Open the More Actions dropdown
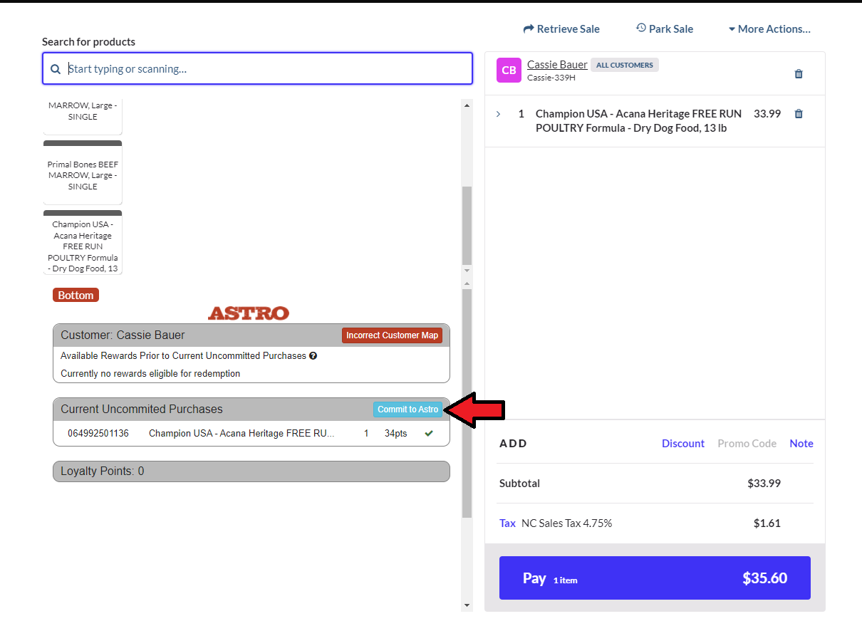Screen dimensions: 862x626 pyautogui.click(x=769, y=29)
